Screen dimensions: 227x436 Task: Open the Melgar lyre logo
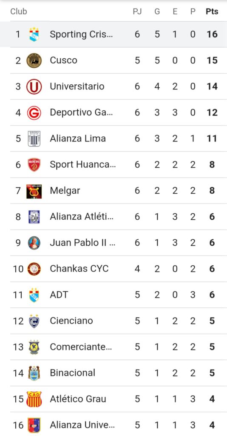(x=34, y=191)
